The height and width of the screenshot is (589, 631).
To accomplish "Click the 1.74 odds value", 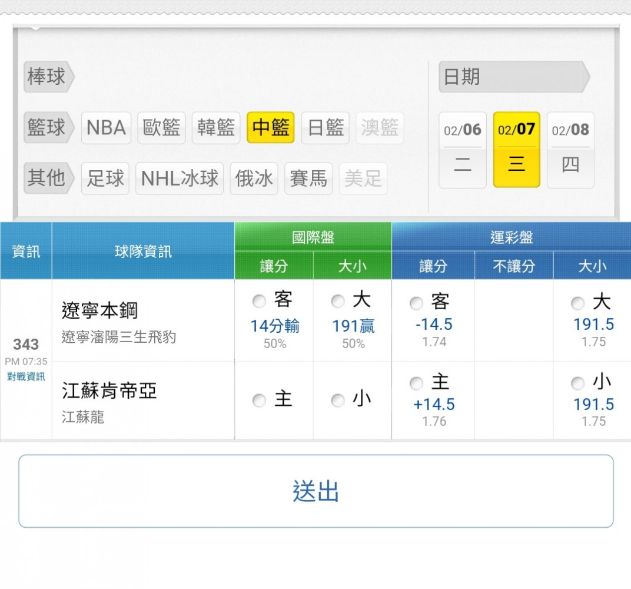I will 434,342.
